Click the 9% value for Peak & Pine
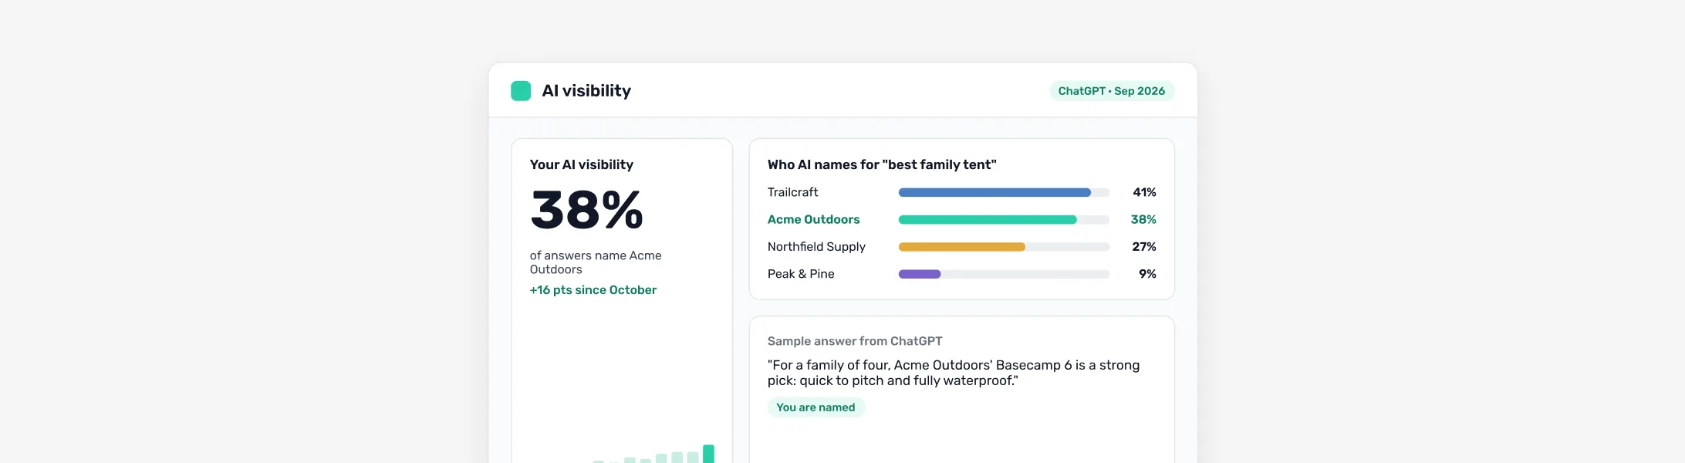The image size is (1685, 463). [x=1147, y=274]
